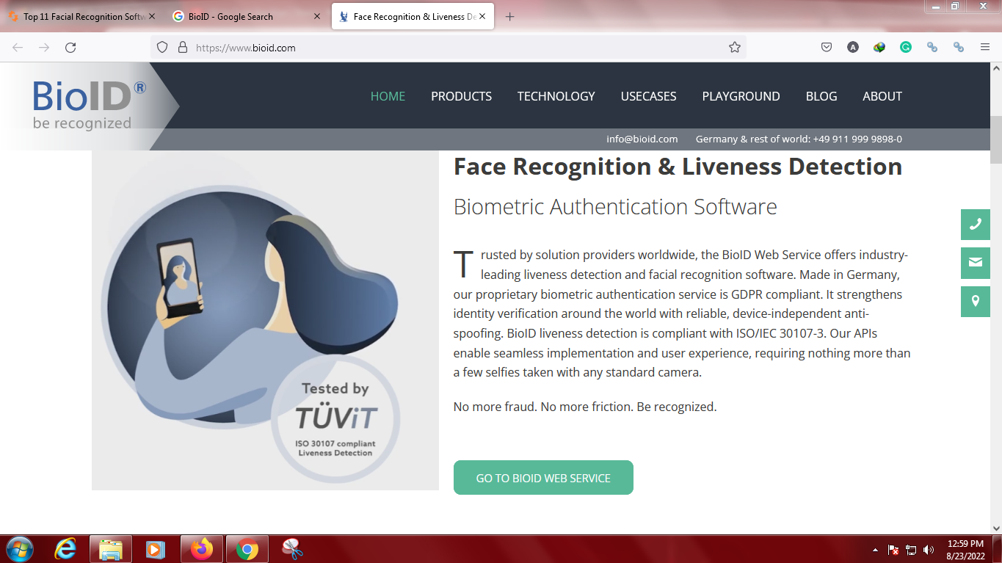The image size is (1002, 563).
Task: Open the Windows Start menu
Action: [x=19, y=548]
